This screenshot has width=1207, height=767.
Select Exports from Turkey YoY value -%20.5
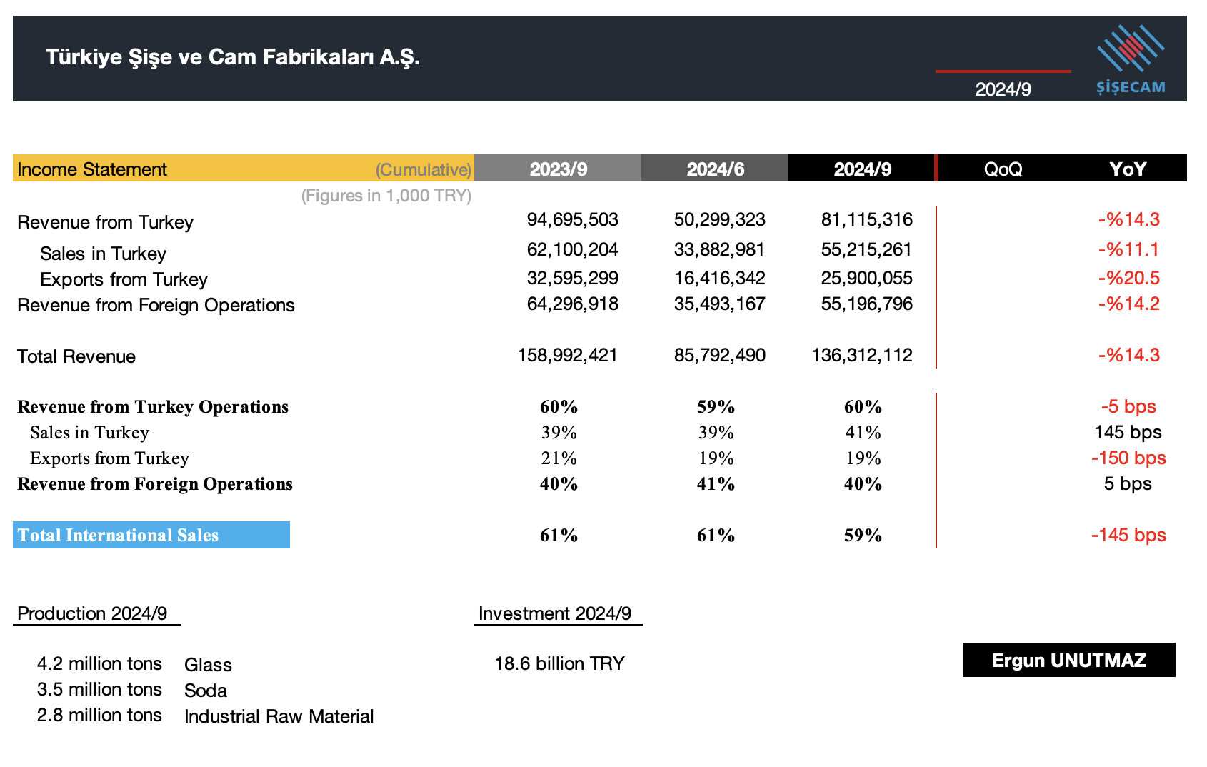(1128, 278)
